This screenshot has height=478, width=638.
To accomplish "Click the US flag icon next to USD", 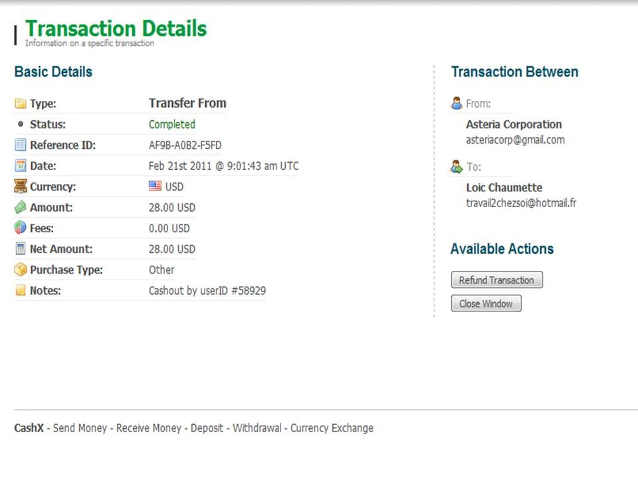I will pos(155,186).
